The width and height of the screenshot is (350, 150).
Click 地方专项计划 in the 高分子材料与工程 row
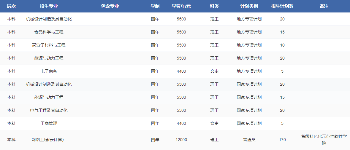point(249,45)
